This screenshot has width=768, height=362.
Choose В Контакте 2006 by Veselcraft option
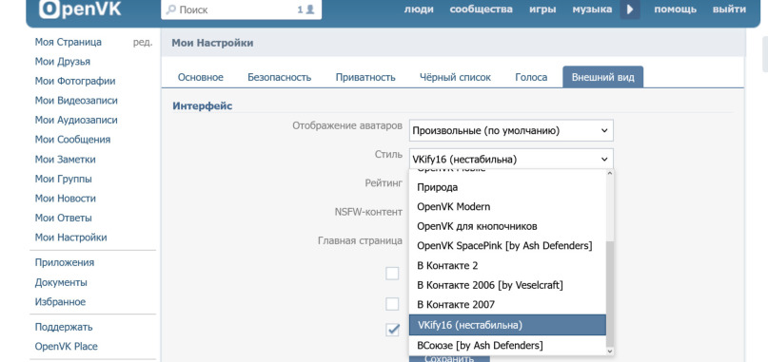point(507,285)
